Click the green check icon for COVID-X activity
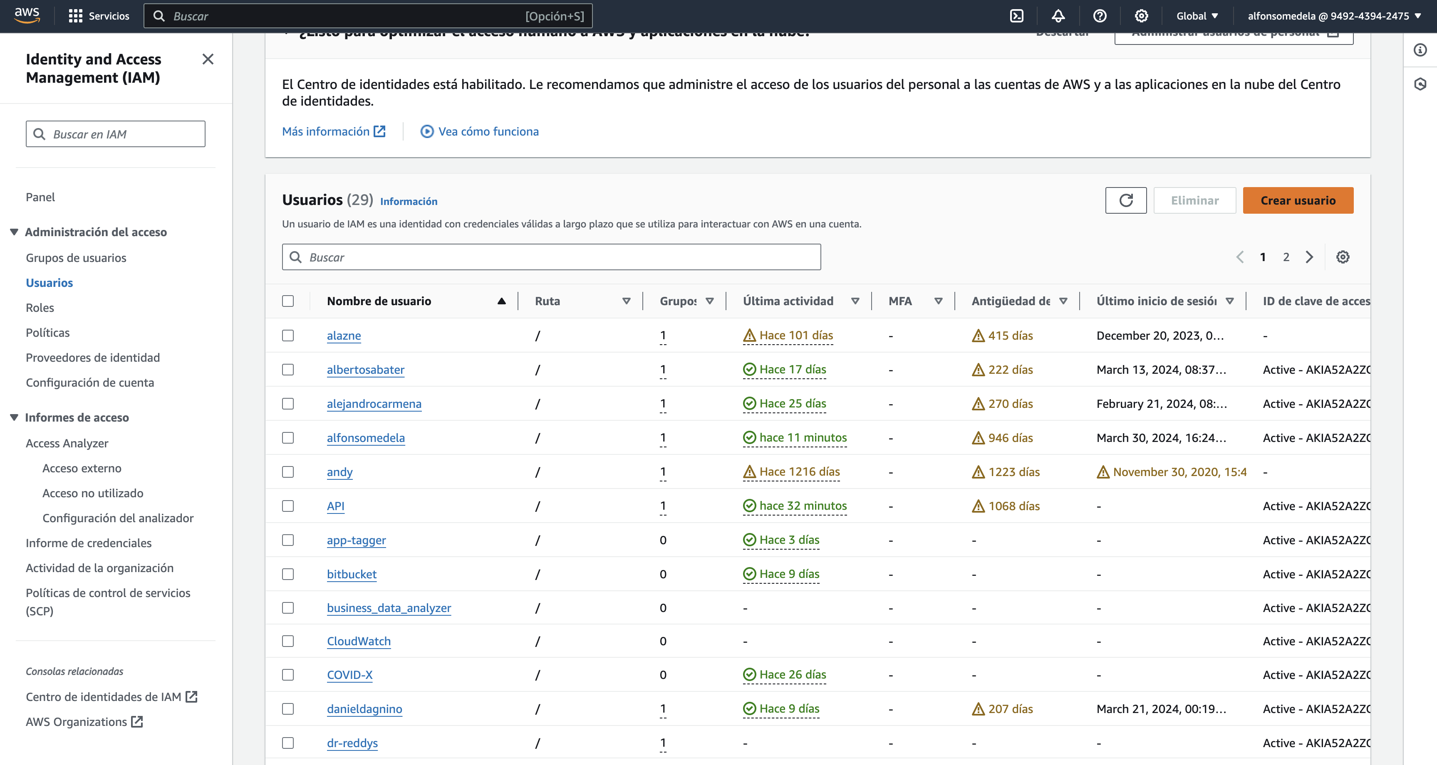 (x=750, y=675)
